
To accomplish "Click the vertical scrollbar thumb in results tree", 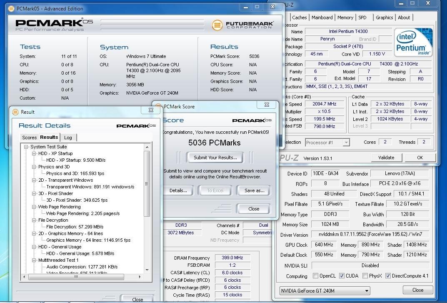I will click(147, 184).
